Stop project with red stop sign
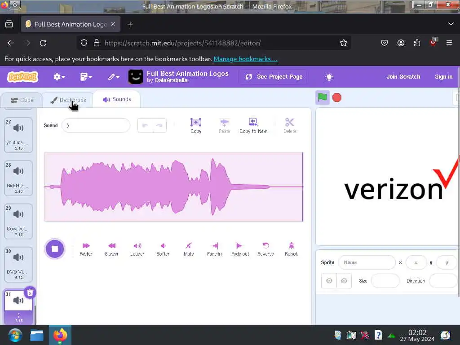 pyautogui.click(x=337, y=97)
